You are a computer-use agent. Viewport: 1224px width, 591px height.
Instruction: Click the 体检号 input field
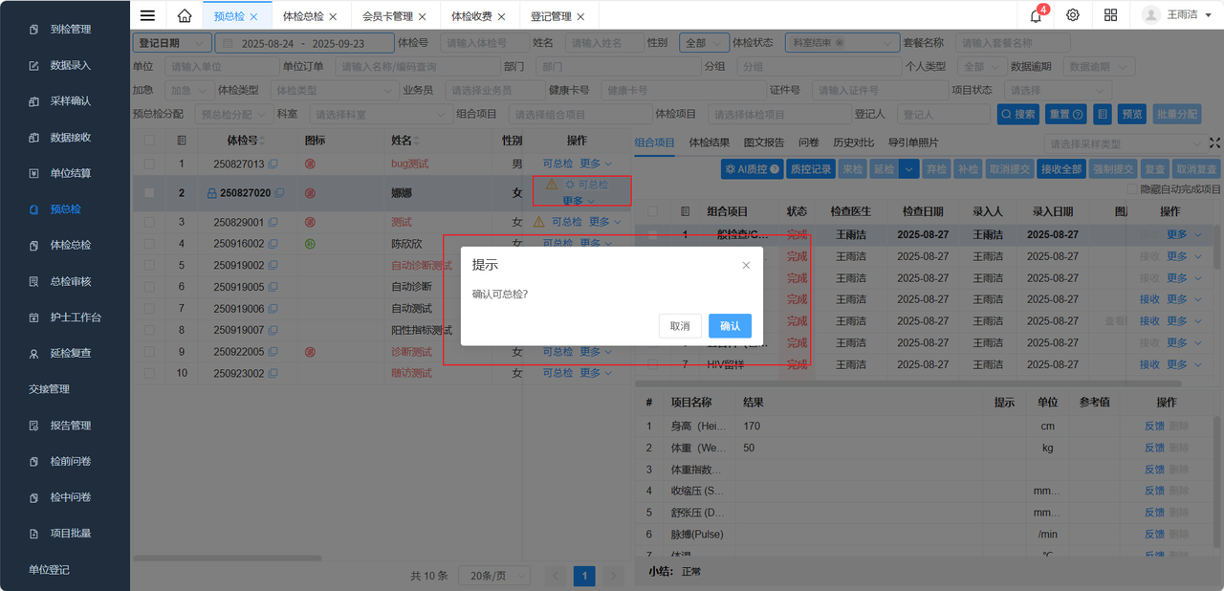(483, 43)
